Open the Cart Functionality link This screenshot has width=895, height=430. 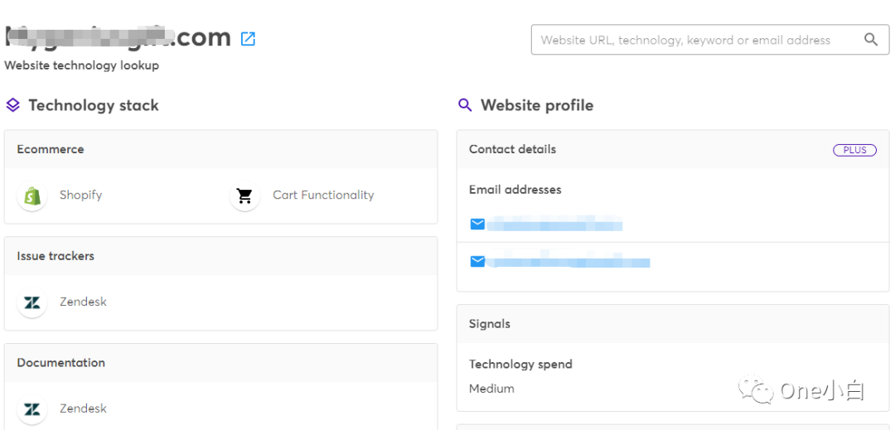323,195
